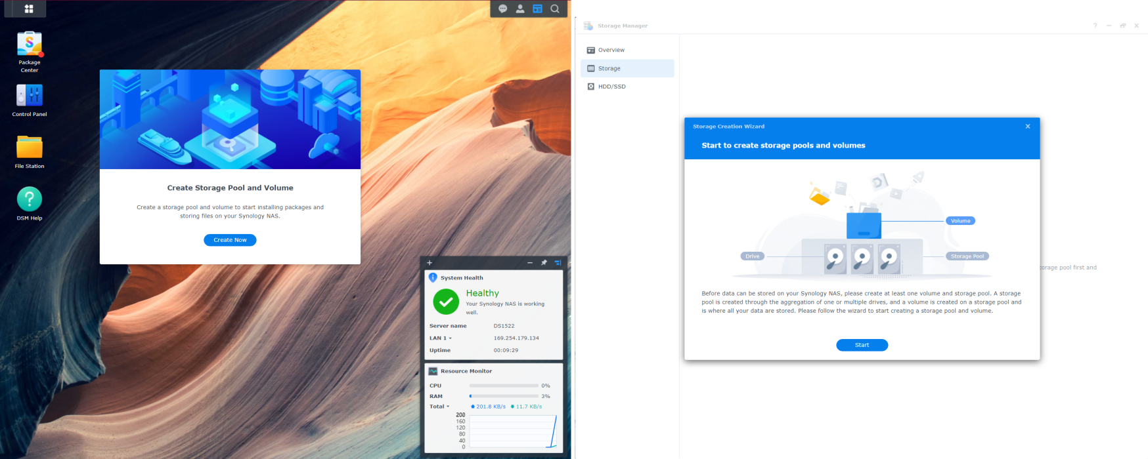Viewport: 1148px width, 459px height.
Task: Click the Healthy status text
Action: tap(483, 293)
